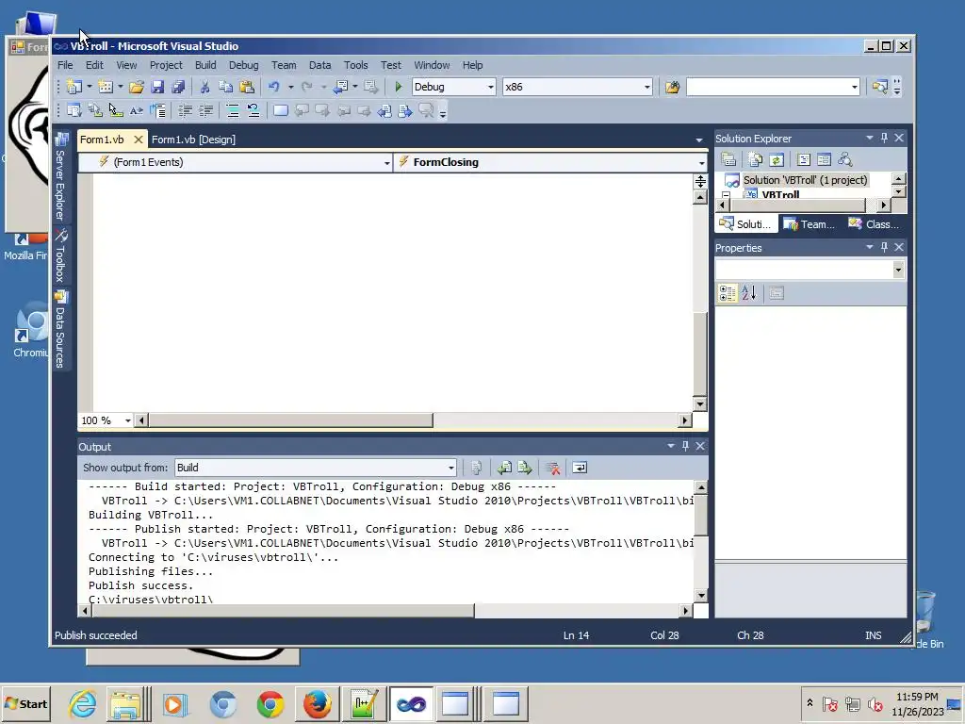This screenshot has height=724, width=965.
Task: Click the Windows Start button
Action: (x=26, y=703)
